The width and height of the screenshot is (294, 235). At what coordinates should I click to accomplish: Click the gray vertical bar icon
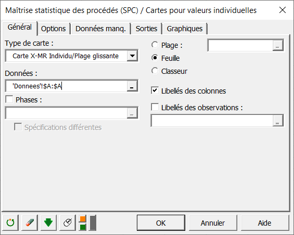tap(93, 223)
